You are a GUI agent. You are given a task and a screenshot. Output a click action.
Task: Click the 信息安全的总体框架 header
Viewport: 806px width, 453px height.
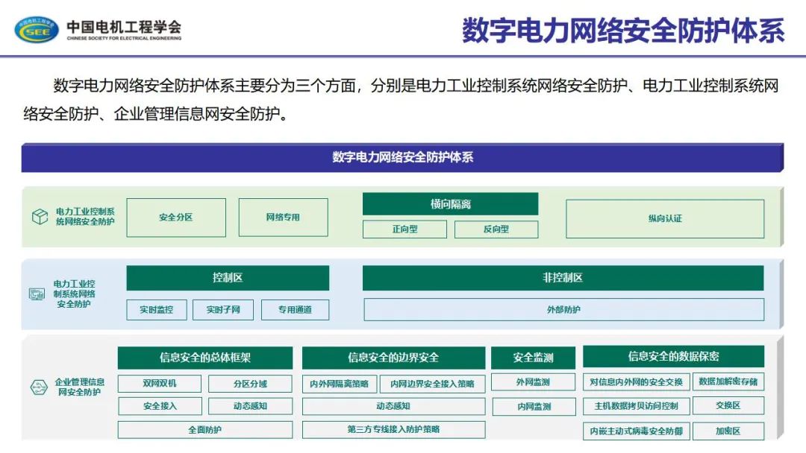click(205, 358)
